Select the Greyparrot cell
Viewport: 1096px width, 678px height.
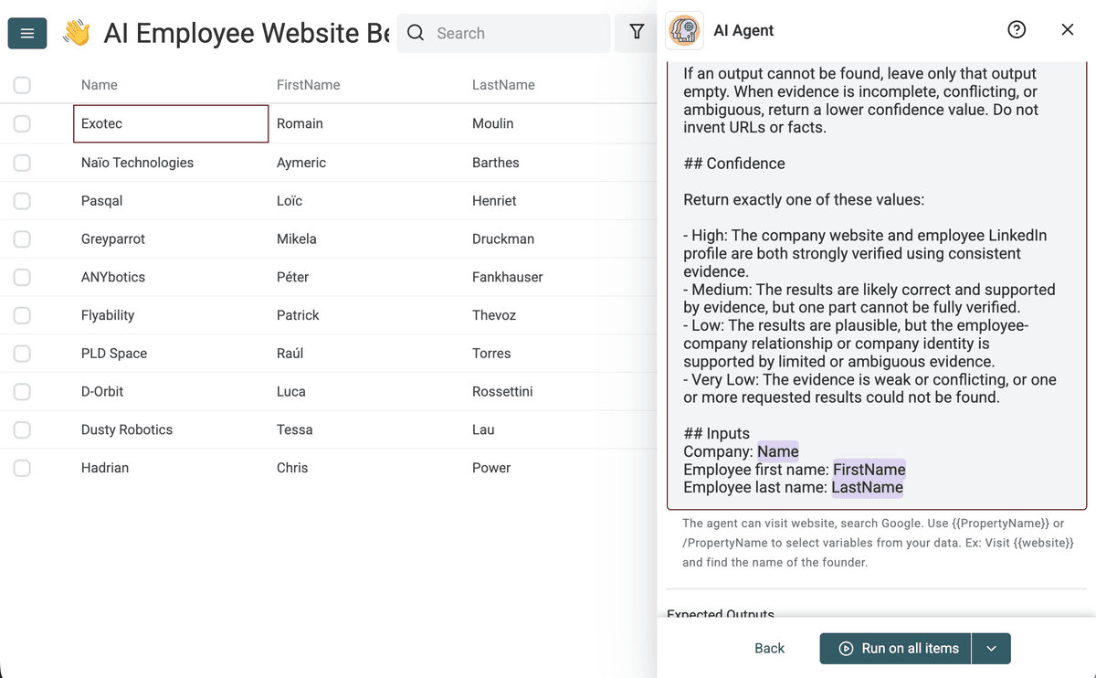tap(171, 239)
